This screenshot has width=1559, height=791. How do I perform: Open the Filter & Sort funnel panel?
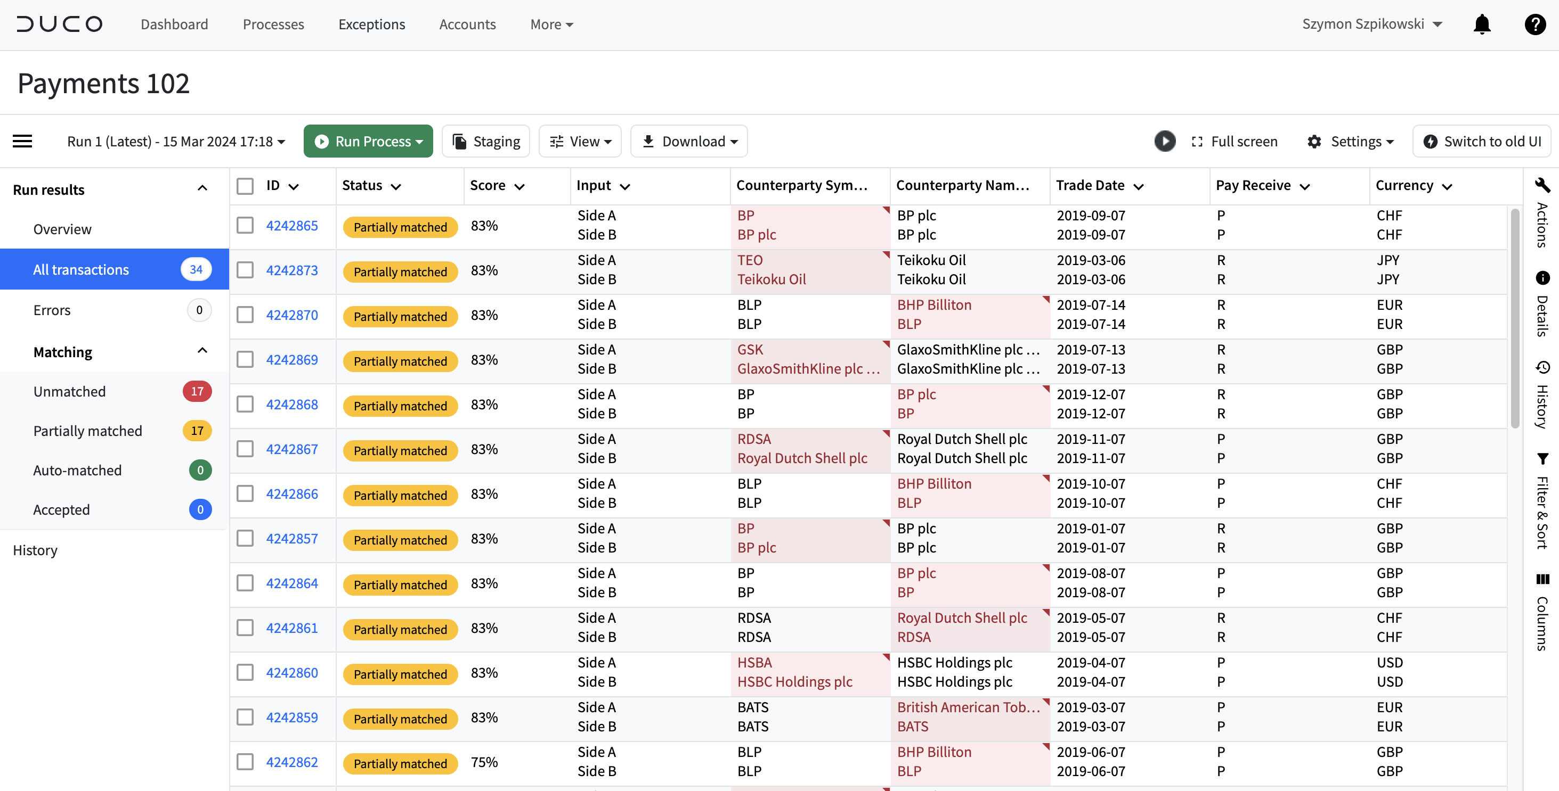click(1542, 459)
